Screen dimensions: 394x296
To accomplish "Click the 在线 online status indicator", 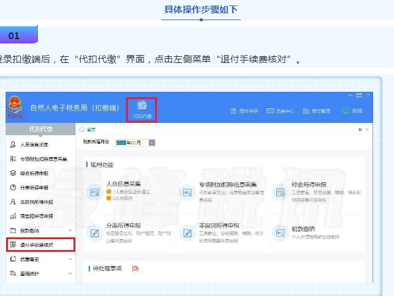I will (352, 111).
